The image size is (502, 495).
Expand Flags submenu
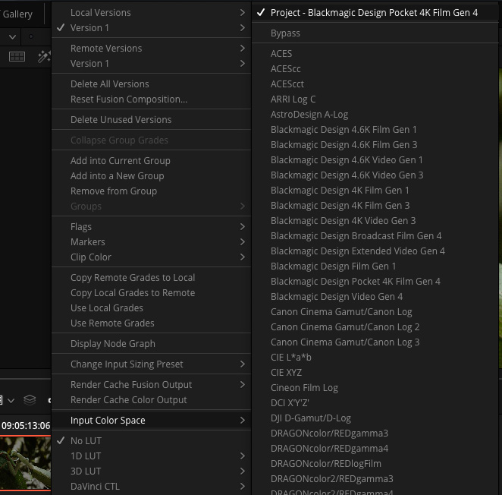click(x=151, y=227)
